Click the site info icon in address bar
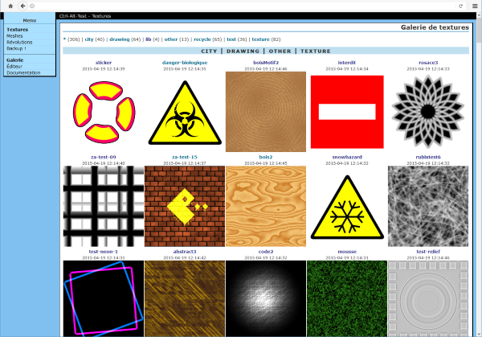Image resolution: width=482 pixels, height=337 pixels. (x=32, y=6)
